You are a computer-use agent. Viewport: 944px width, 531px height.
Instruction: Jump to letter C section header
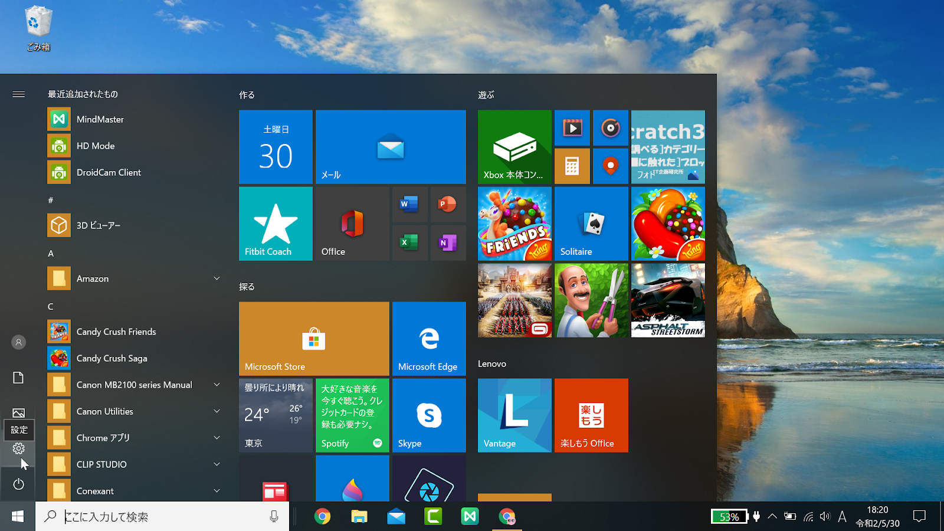click(x=51, y=306)
